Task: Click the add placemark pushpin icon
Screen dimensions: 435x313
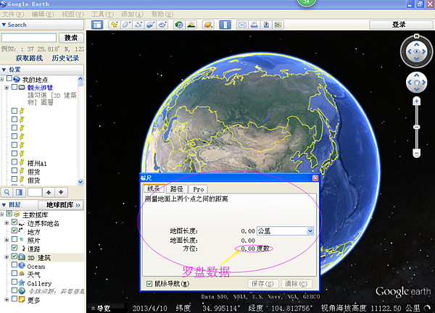Action: pos(114,25)
